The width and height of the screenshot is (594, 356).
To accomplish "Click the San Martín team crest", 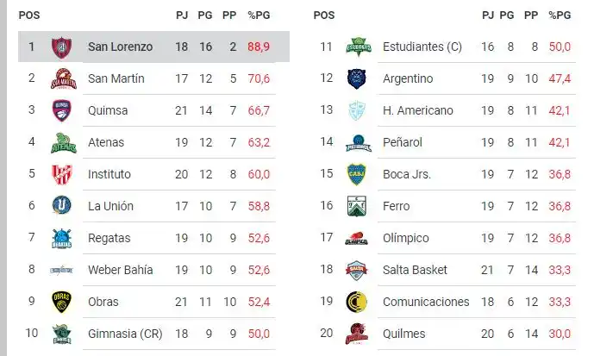I will (61, 78).
